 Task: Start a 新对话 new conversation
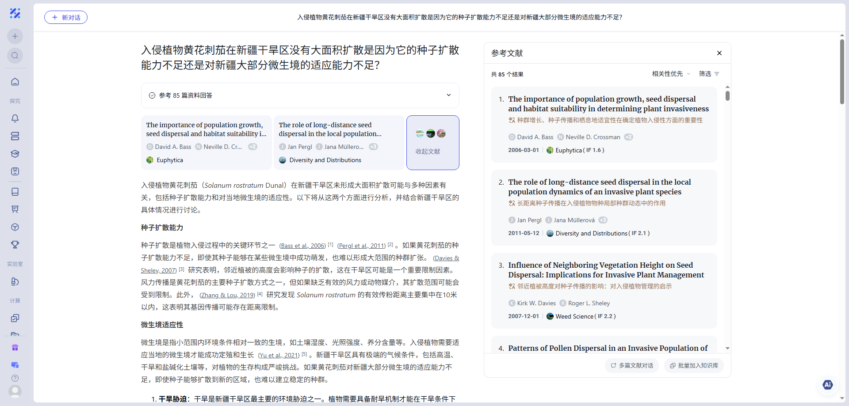pyautogui.click(x=66, y=17)
